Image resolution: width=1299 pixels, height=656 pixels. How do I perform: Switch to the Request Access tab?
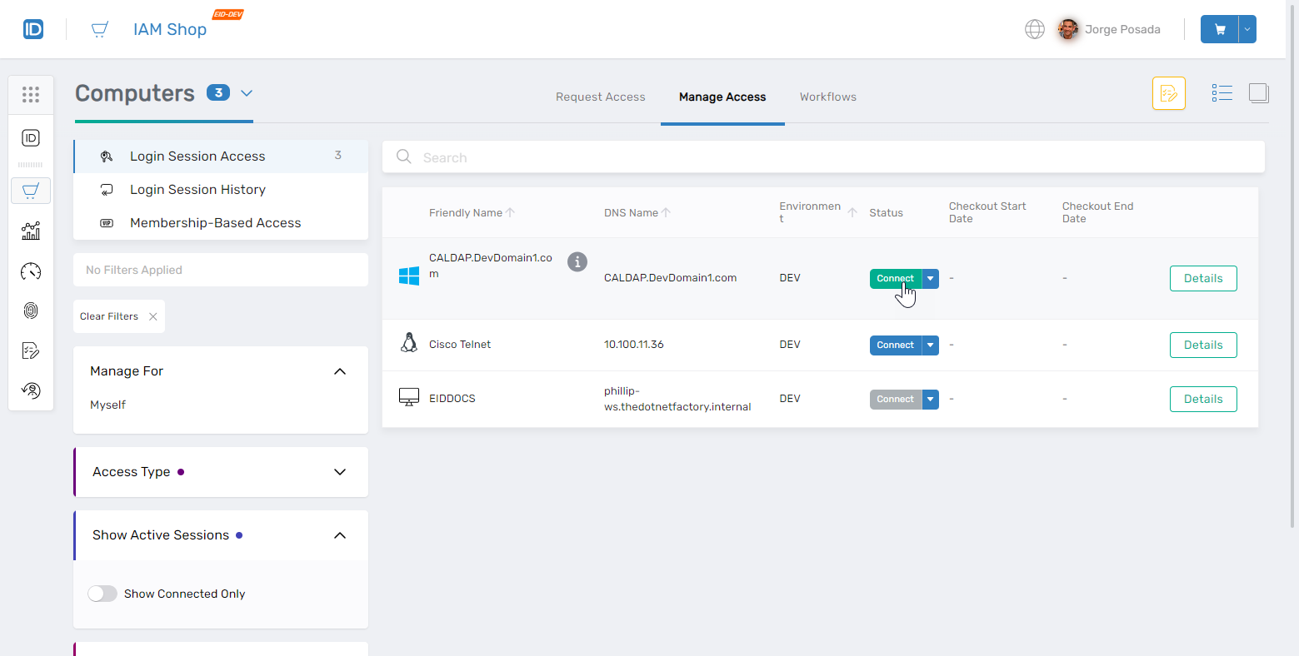pyautogui.click(x=600, y=97)
